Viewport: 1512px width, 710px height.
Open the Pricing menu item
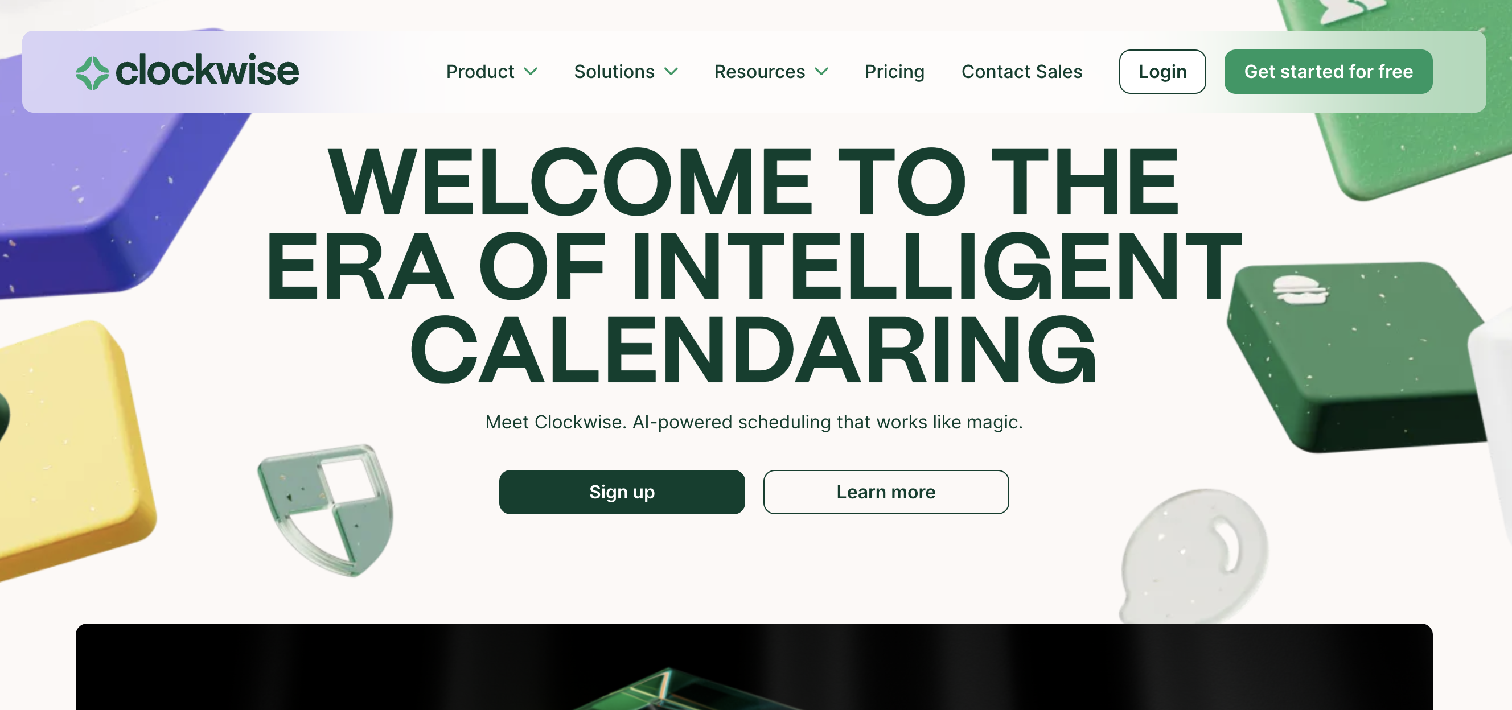894,71
